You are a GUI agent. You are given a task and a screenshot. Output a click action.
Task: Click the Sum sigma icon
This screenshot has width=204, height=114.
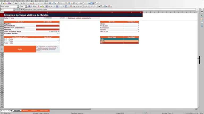point(20,9)
